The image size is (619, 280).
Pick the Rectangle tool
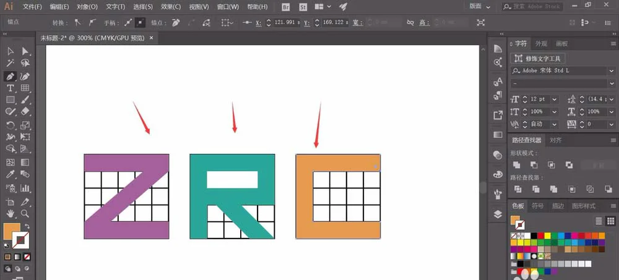(x=11, y=100)
